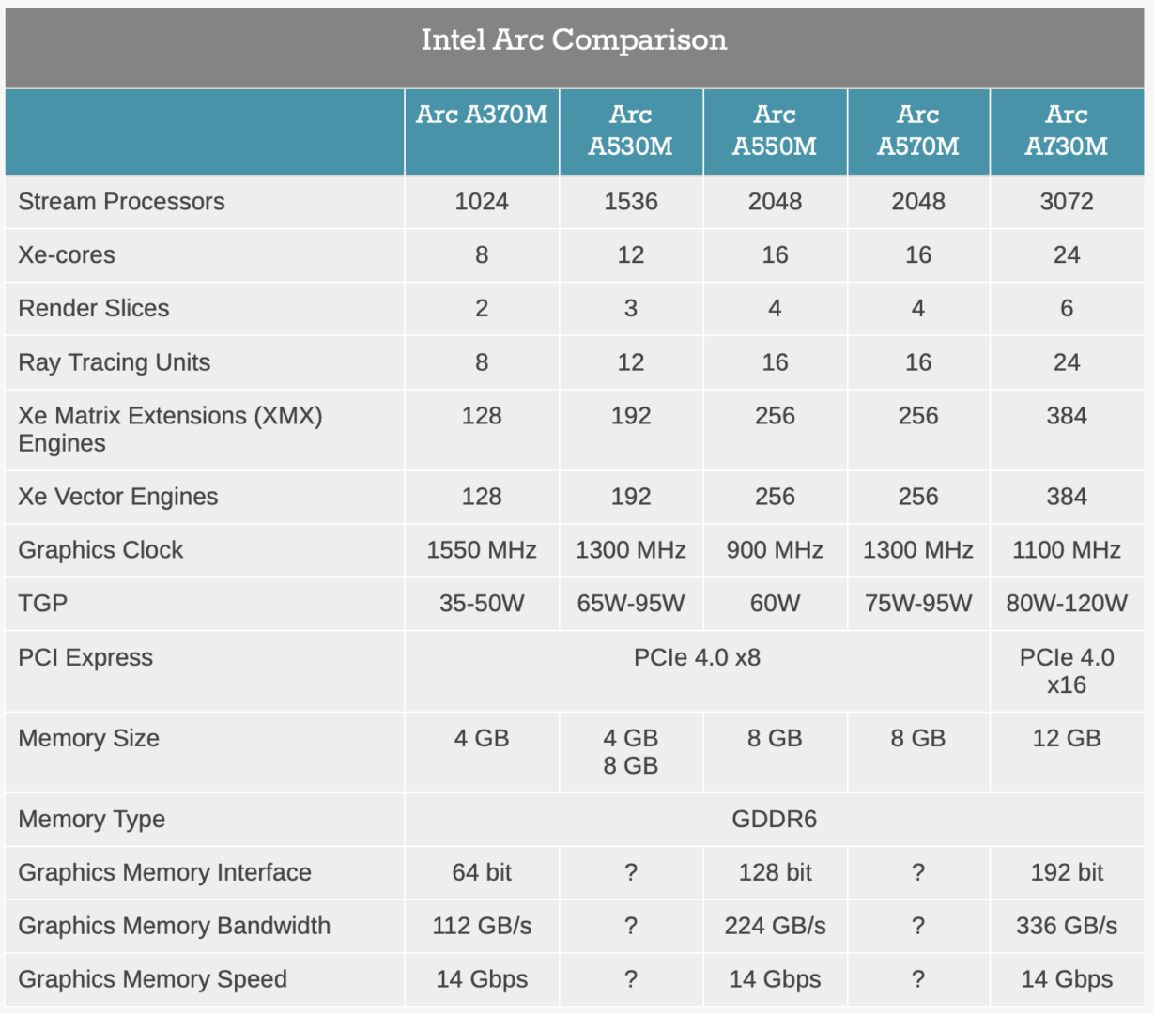Click the "Xe-cores" row label
Screen dimensions: 1154x1014
coord(67,255)
